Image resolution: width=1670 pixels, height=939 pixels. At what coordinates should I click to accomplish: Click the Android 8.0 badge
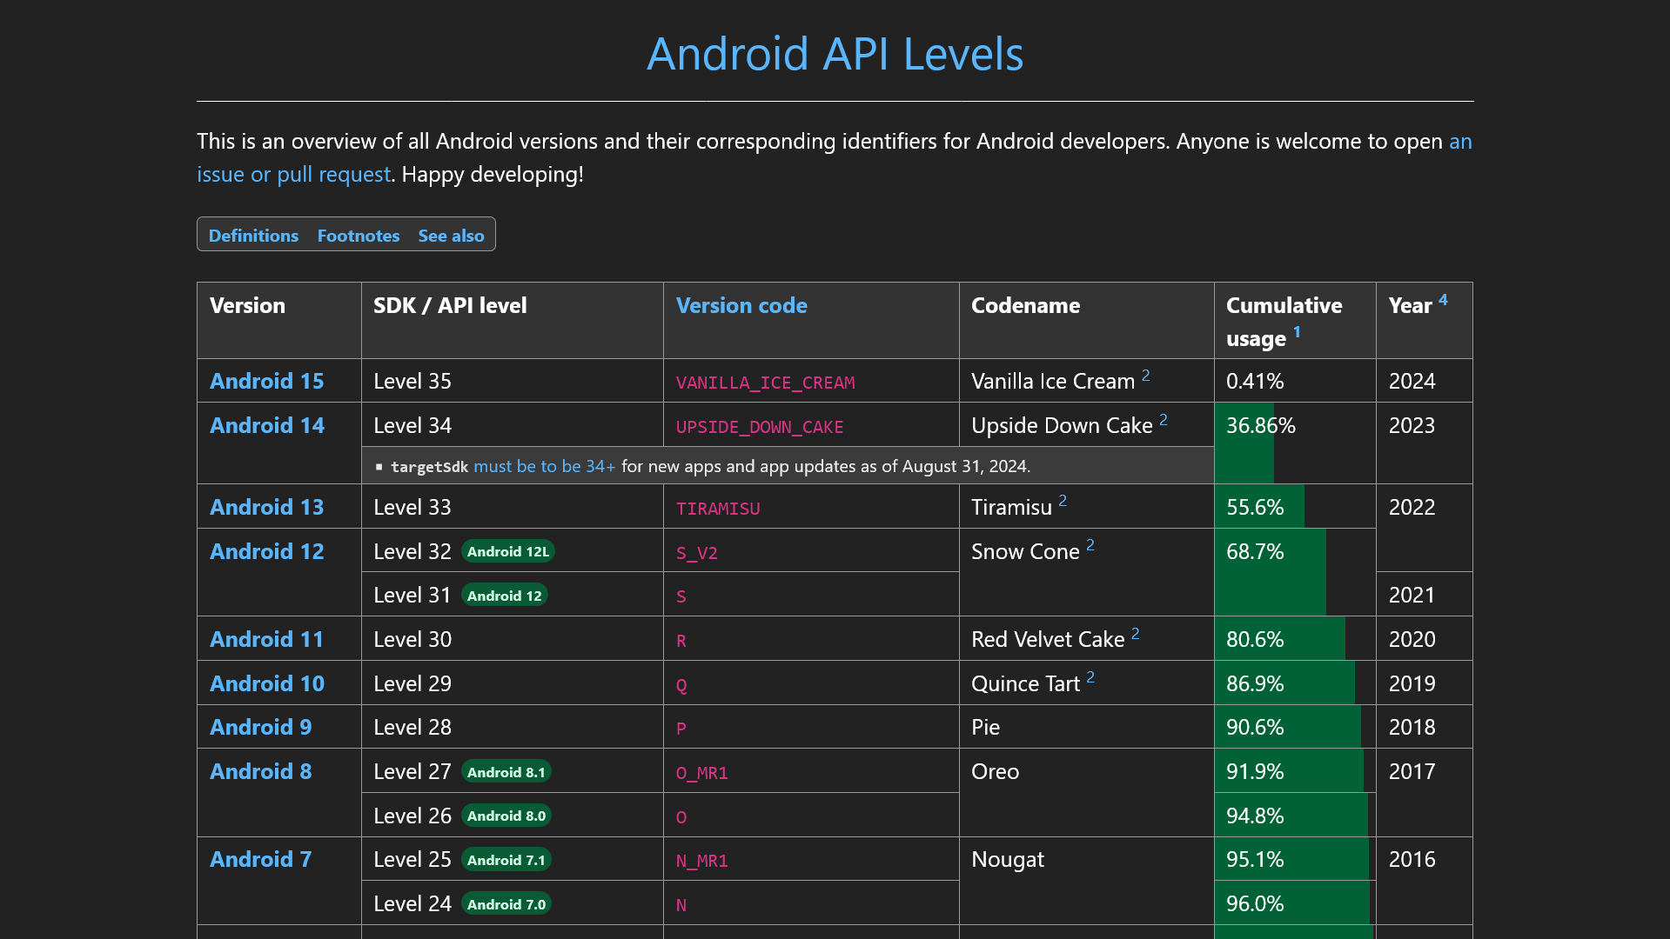coord(506,816)
